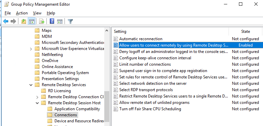This screenshot has height=126, width=263.
Task: Click the tree scrollbar up arrow
Action: [x=107, y=30]
